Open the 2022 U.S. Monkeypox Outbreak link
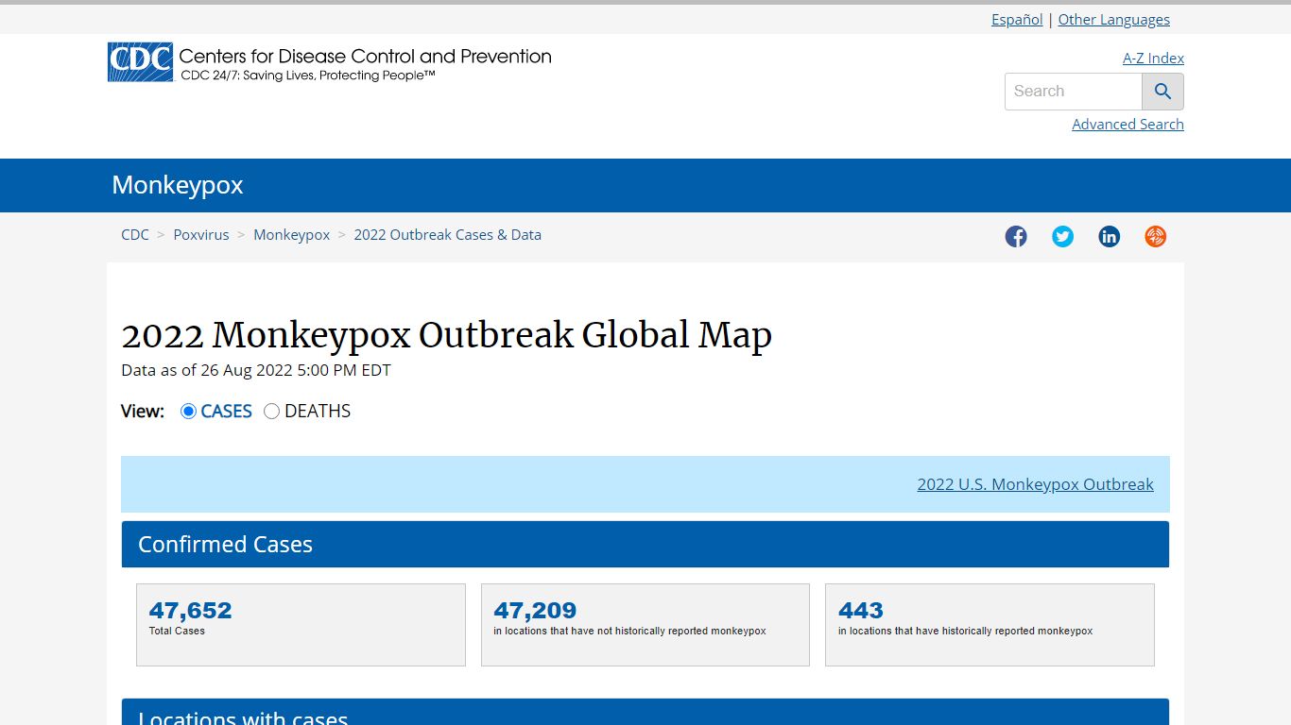This screenshot has height=725, width=1291. coord(1035,484)
